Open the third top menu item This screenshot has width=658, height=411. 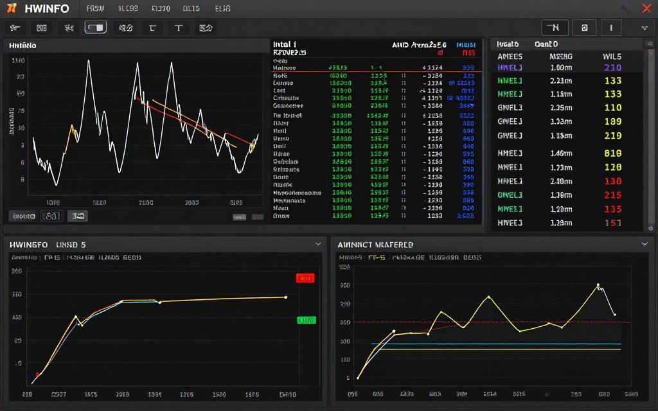(x=161, y=8)
